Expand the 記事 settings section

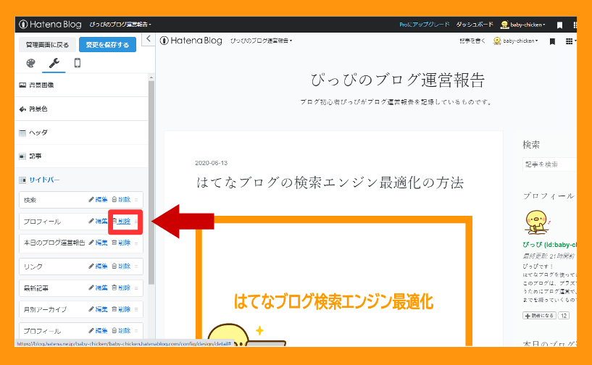pos(81,156)
